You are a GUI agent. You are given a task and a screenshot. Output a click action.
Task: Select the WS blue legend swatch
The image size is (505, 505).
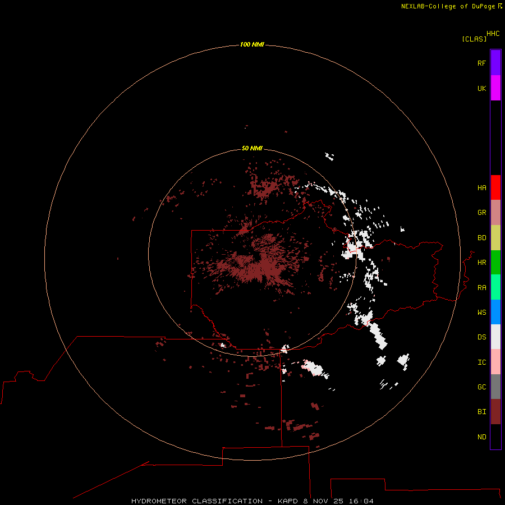(495, 312)
